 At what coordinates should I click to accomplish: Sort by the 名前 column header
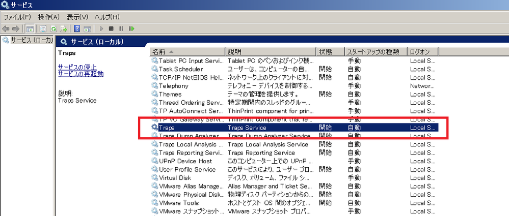(x=188, y=52)
